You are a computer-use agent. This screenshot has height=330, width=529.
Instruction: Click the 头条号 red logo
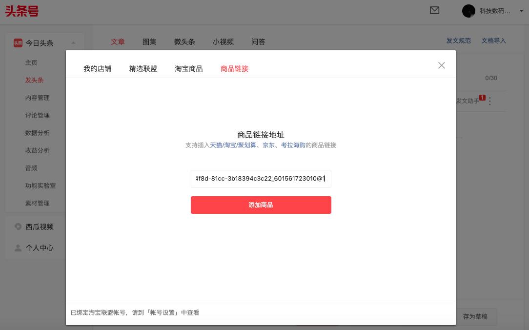(21, 11)
